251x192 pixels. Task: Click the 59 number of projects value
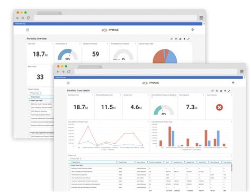95,54
